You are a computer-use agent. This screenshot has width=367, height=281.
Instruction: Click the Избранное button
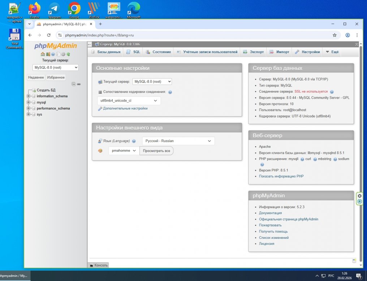[56, 77]
